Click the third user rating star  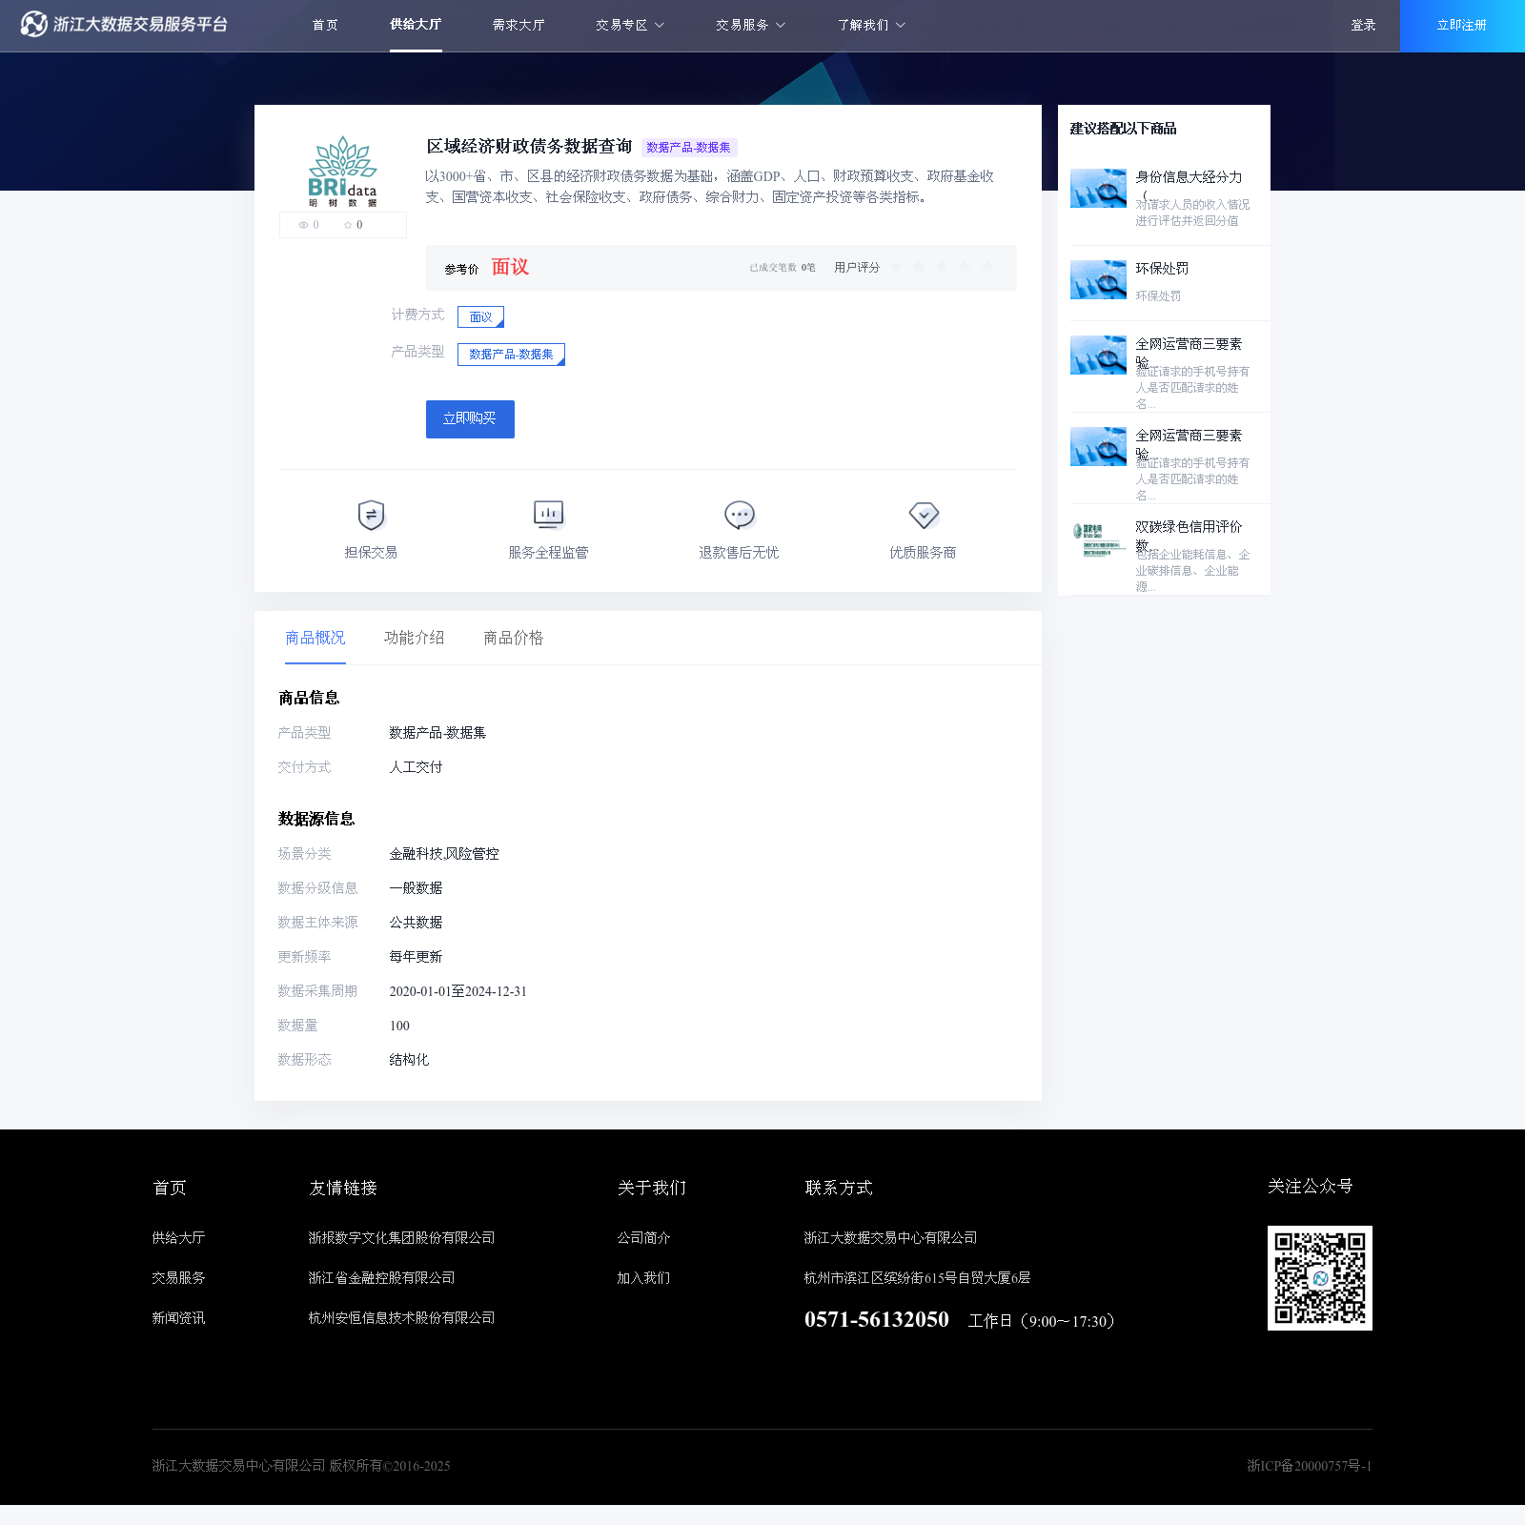click(x=942, y=267)
